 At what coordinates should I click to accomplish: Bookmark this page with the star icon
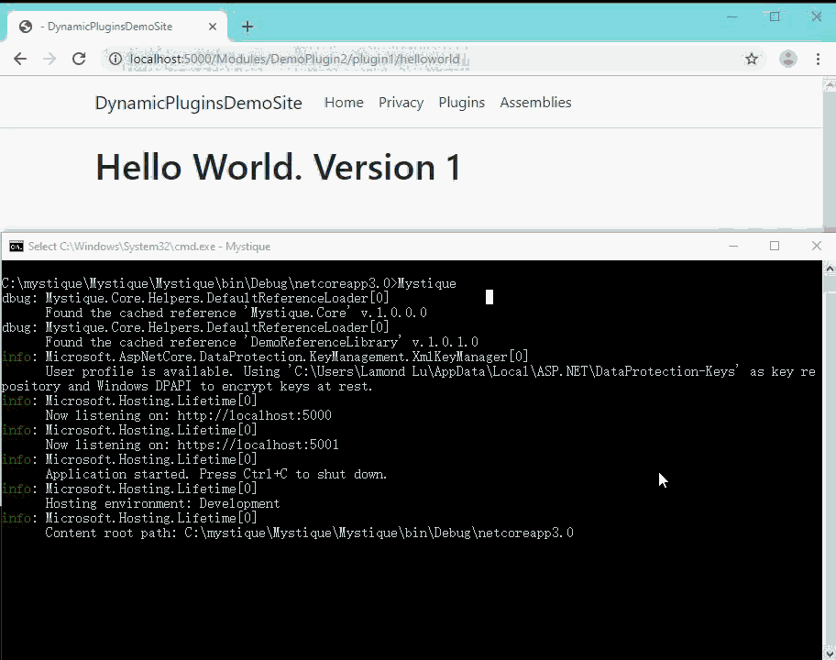tap(752, 59)
